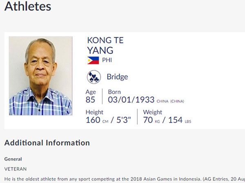Image resolution: width=245 pixels, height=183 pixels.
Task: Click the Bridge sport card-suits icon
Action: 94,77
